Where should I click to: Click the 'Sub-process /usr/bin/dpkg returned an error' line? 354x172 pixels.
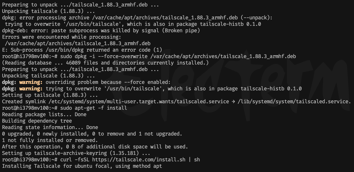82,50
